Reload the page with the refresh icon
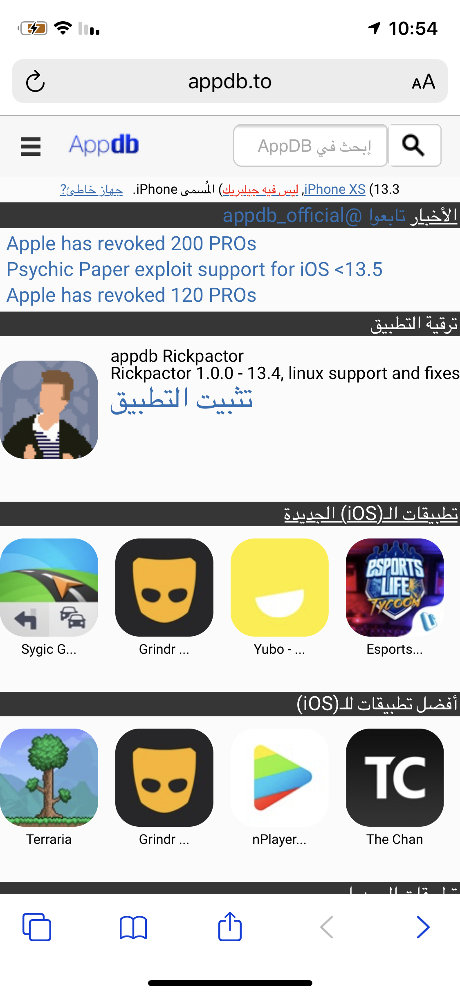 pos(36,81)
